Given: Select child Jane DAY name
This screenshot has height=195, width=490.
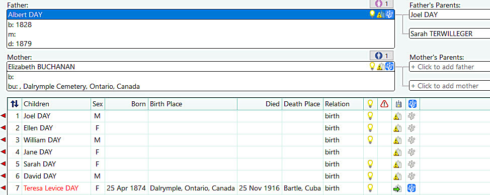Looking at the screenshot, I should 38,152.
